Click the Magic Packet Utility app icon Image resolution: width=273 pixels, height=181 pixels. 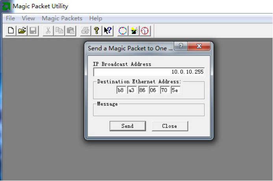coord(6,6)
